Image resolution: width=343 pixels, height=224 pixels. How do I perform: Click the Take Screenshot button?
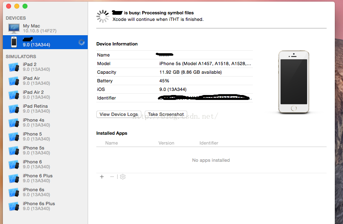(166, 114)
